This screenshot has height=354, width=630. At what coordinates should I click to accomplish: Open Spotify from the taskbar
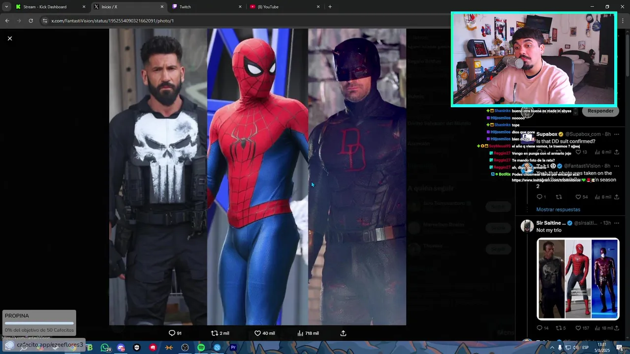(x=201, y=348)
